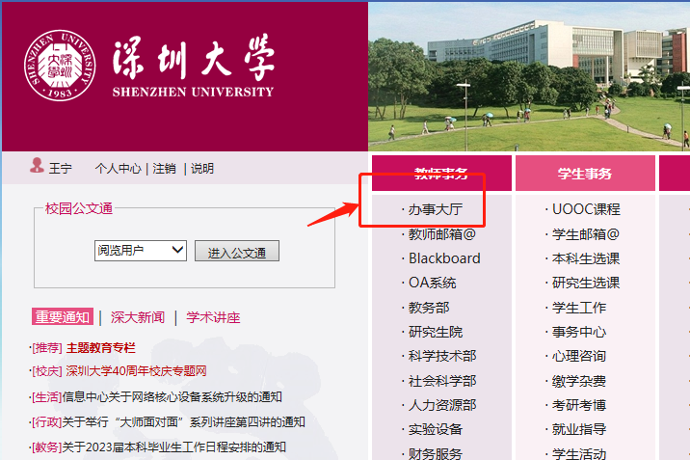Viewport: 690px width, 460px height.
Task: Open the UOOC课程 link
Action: point(586,209)
